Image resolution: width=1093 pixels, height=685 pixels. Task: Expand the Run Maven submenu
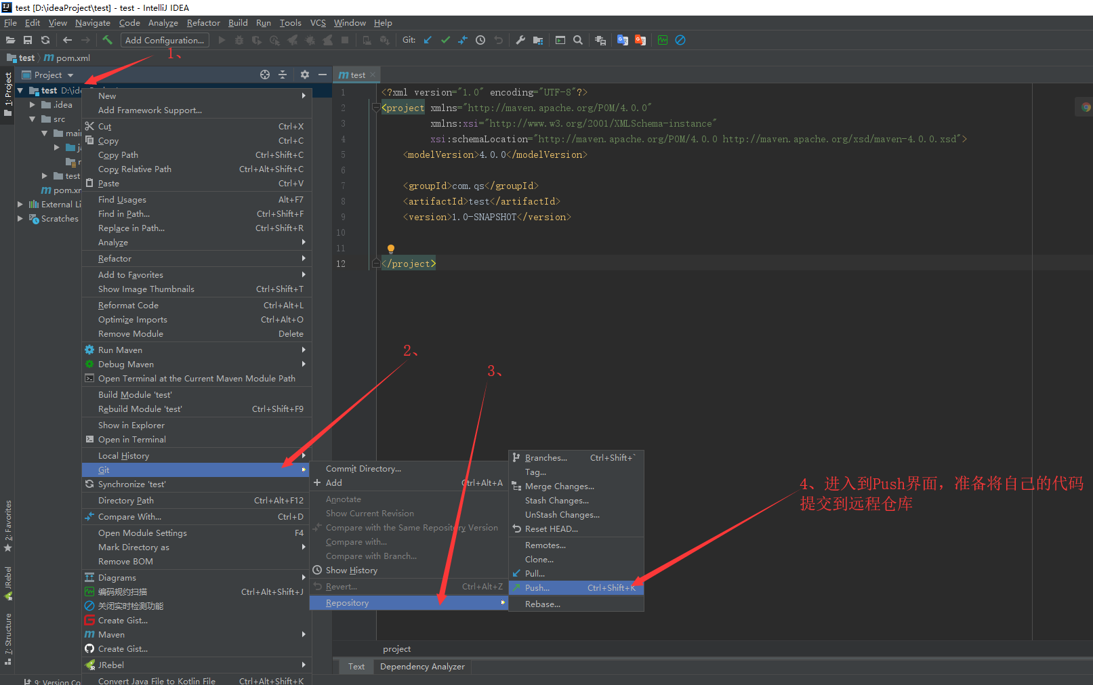[197, 350]
